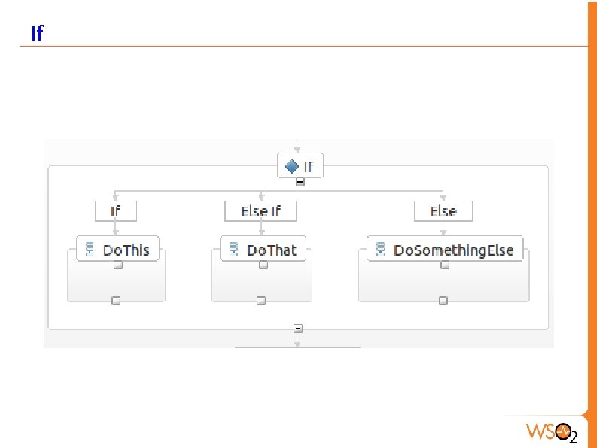Select the DoThat sequence name

[x=272, y=250]
